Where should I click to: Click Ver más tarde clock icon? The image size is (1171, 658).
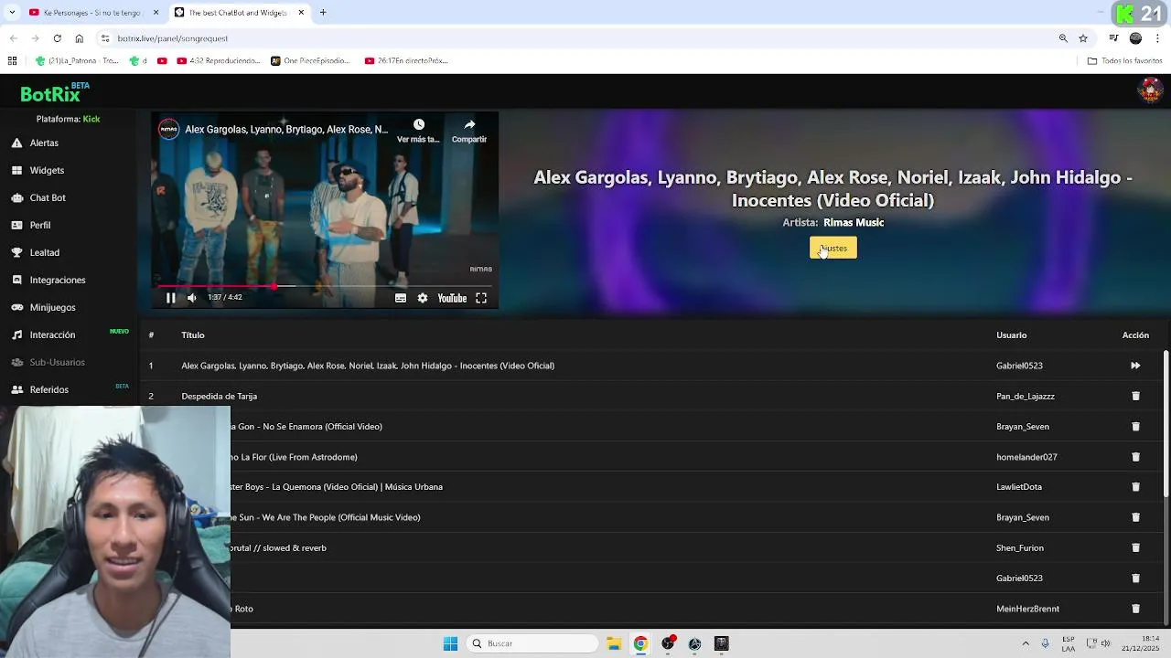[418, 124]
